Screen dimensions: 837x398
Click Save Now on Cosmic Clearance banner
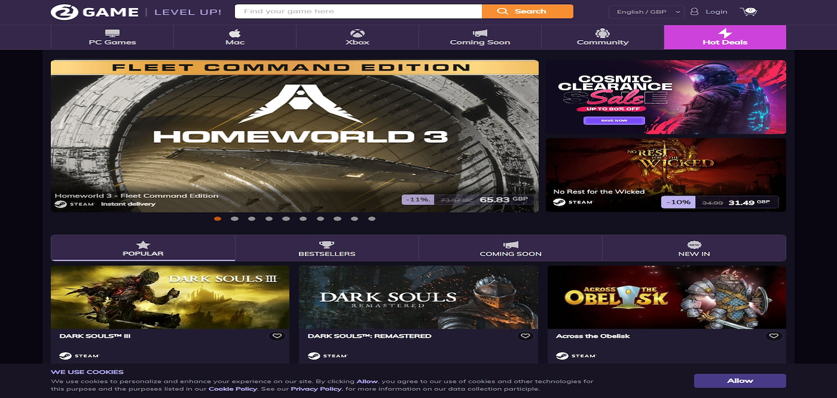[614, 121]
